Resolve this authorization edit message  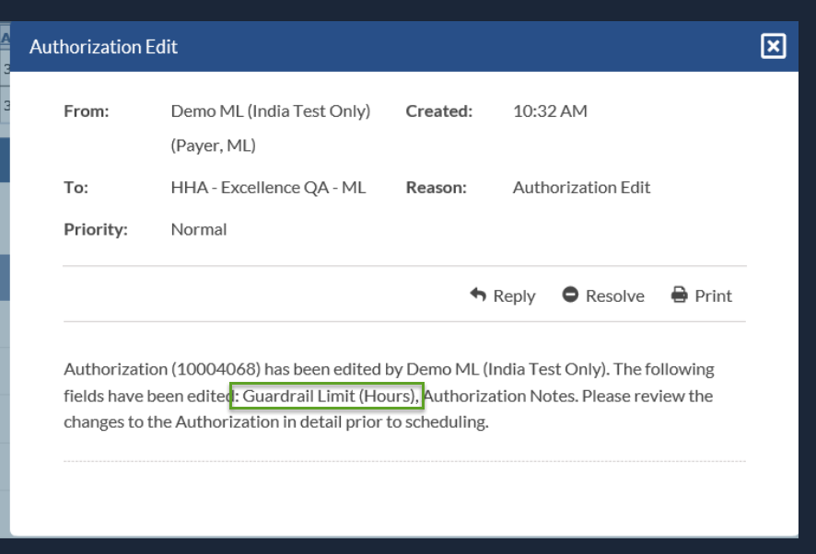click(x=603, y=295)
